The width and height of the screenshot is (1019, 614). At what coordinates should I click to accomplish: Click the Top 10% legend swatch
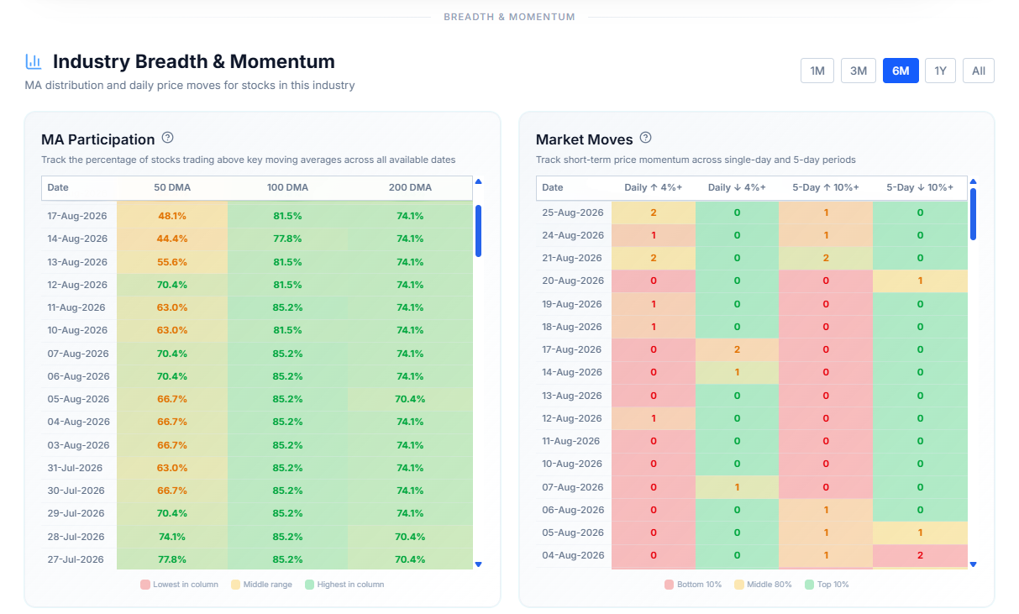[x=809, y=584]
